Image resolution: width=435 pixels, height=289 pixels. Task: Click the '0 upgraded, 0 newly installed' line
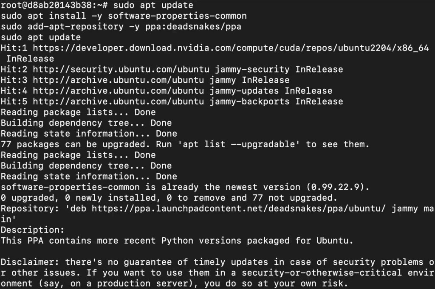point(169,198)
